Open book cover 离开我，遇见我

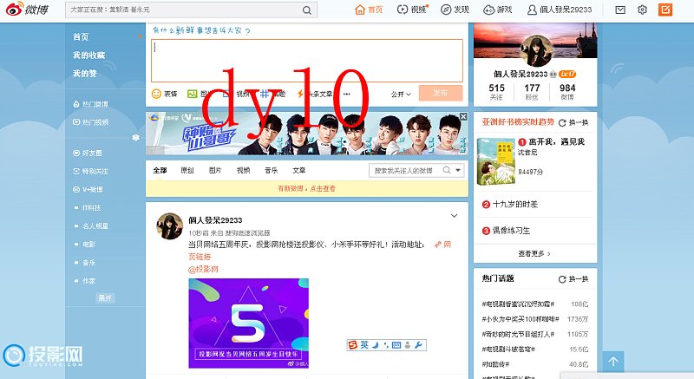496,161
